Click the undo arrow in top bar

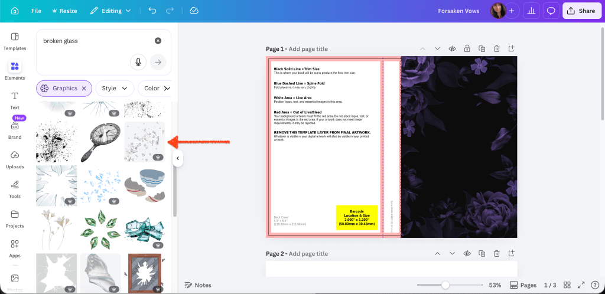coord(152,11)
